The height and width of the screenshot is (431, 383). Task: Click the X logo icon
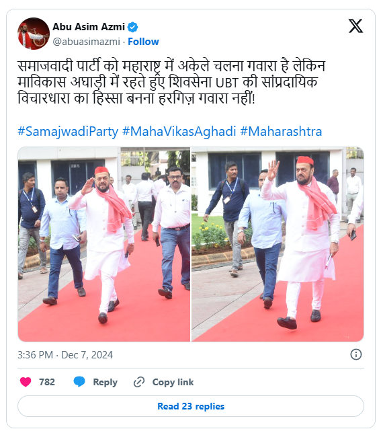(x=356, y=26)
